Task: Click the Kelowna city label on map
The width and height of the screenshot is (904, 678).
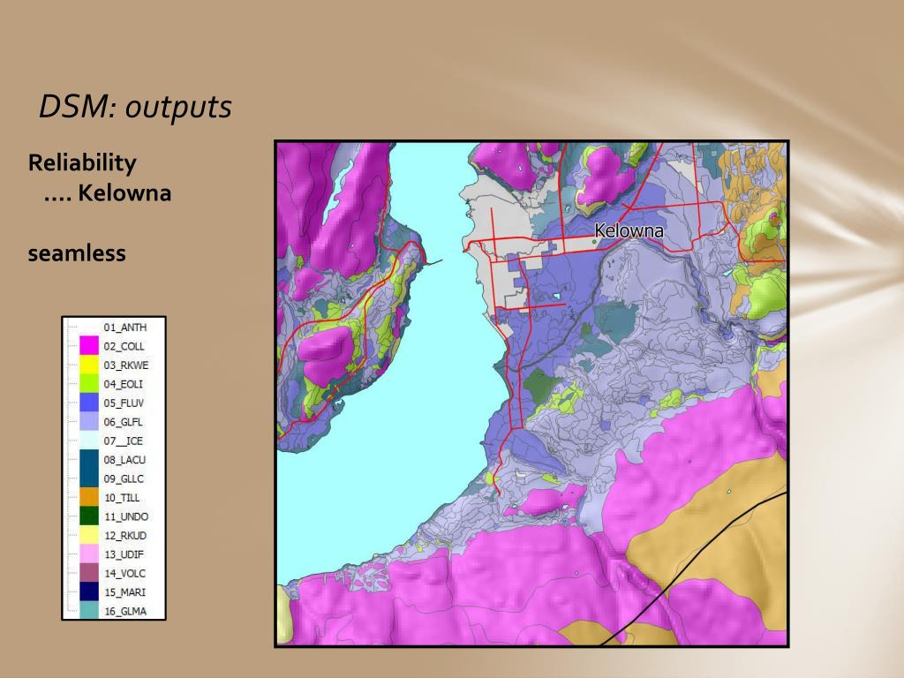Action: point(629,231)
